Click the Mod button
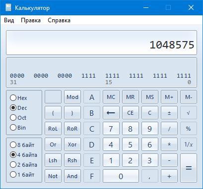The width and height of the screenshot is (203, 189). [x=72, y=97]
